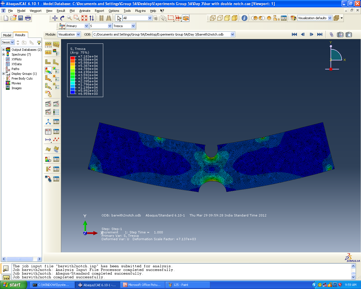The width and height of the screenshot is (361, 289).
Task: Open the Plug-ins menu
Action: coord(140,11)
